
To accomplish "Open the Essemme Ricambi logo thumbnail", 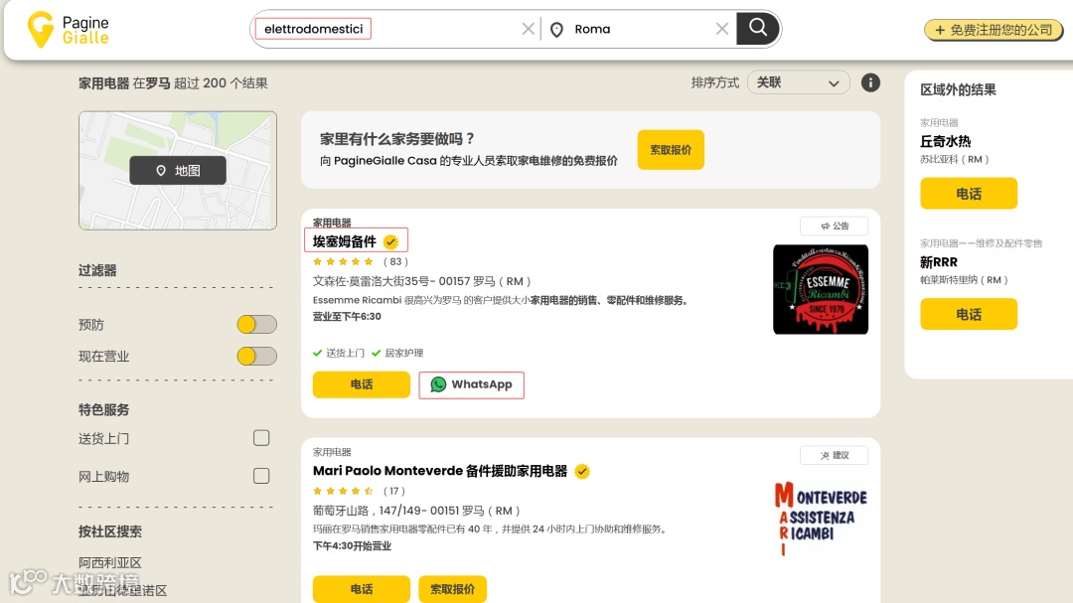I will [x=821, y=289].
